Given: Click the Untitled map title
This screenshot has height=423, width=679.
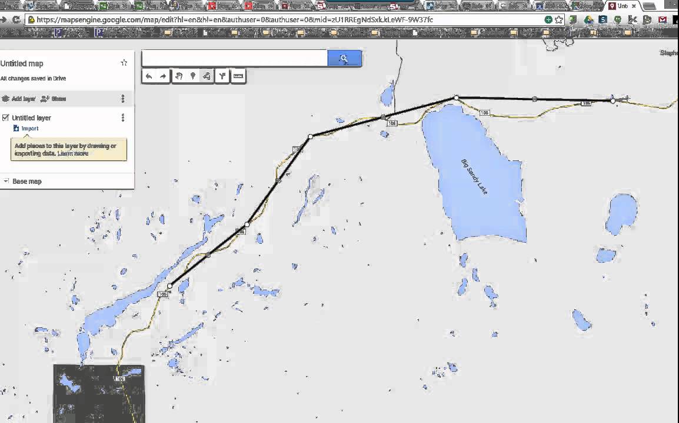Looking at the screenshot, I should click(x=22, y=63).
